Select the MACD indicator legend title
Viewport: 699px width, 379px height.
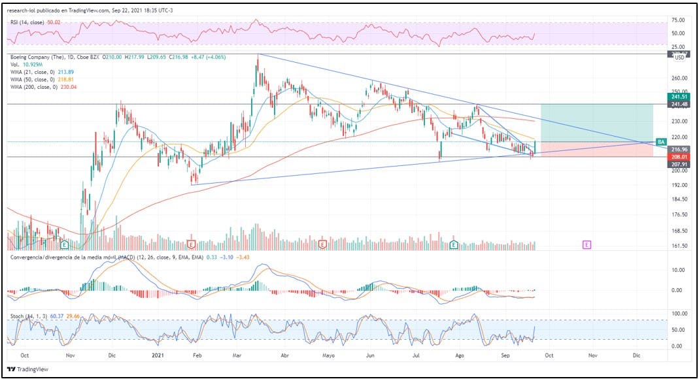click(x=107, y=257)
